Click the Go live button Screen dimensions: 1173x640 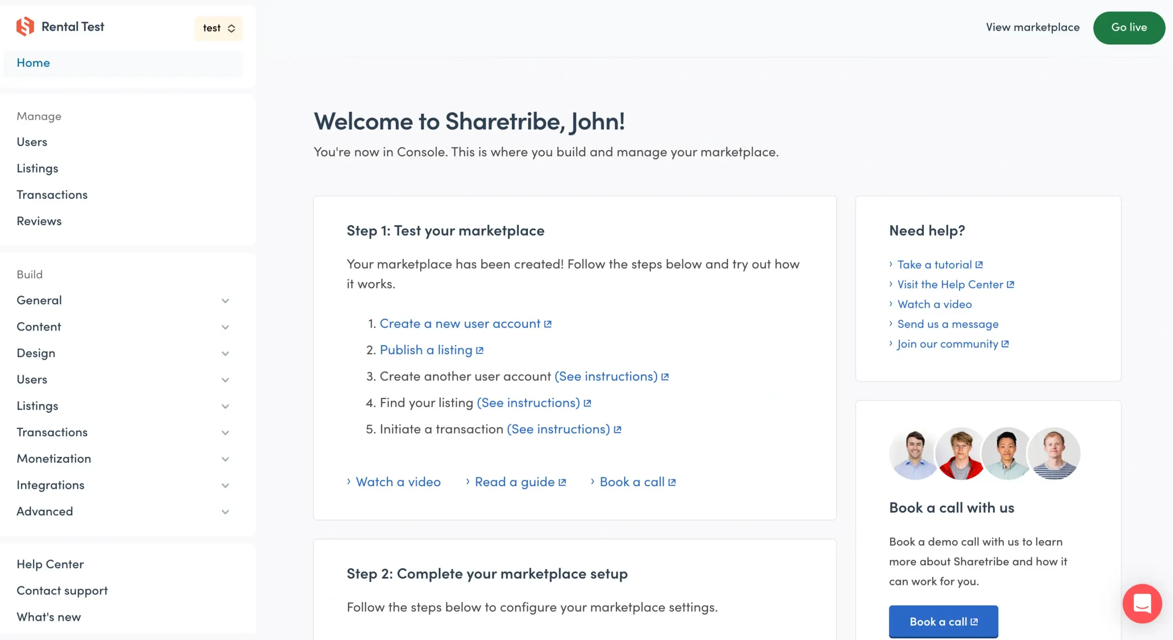click(x=1129, y=27)
